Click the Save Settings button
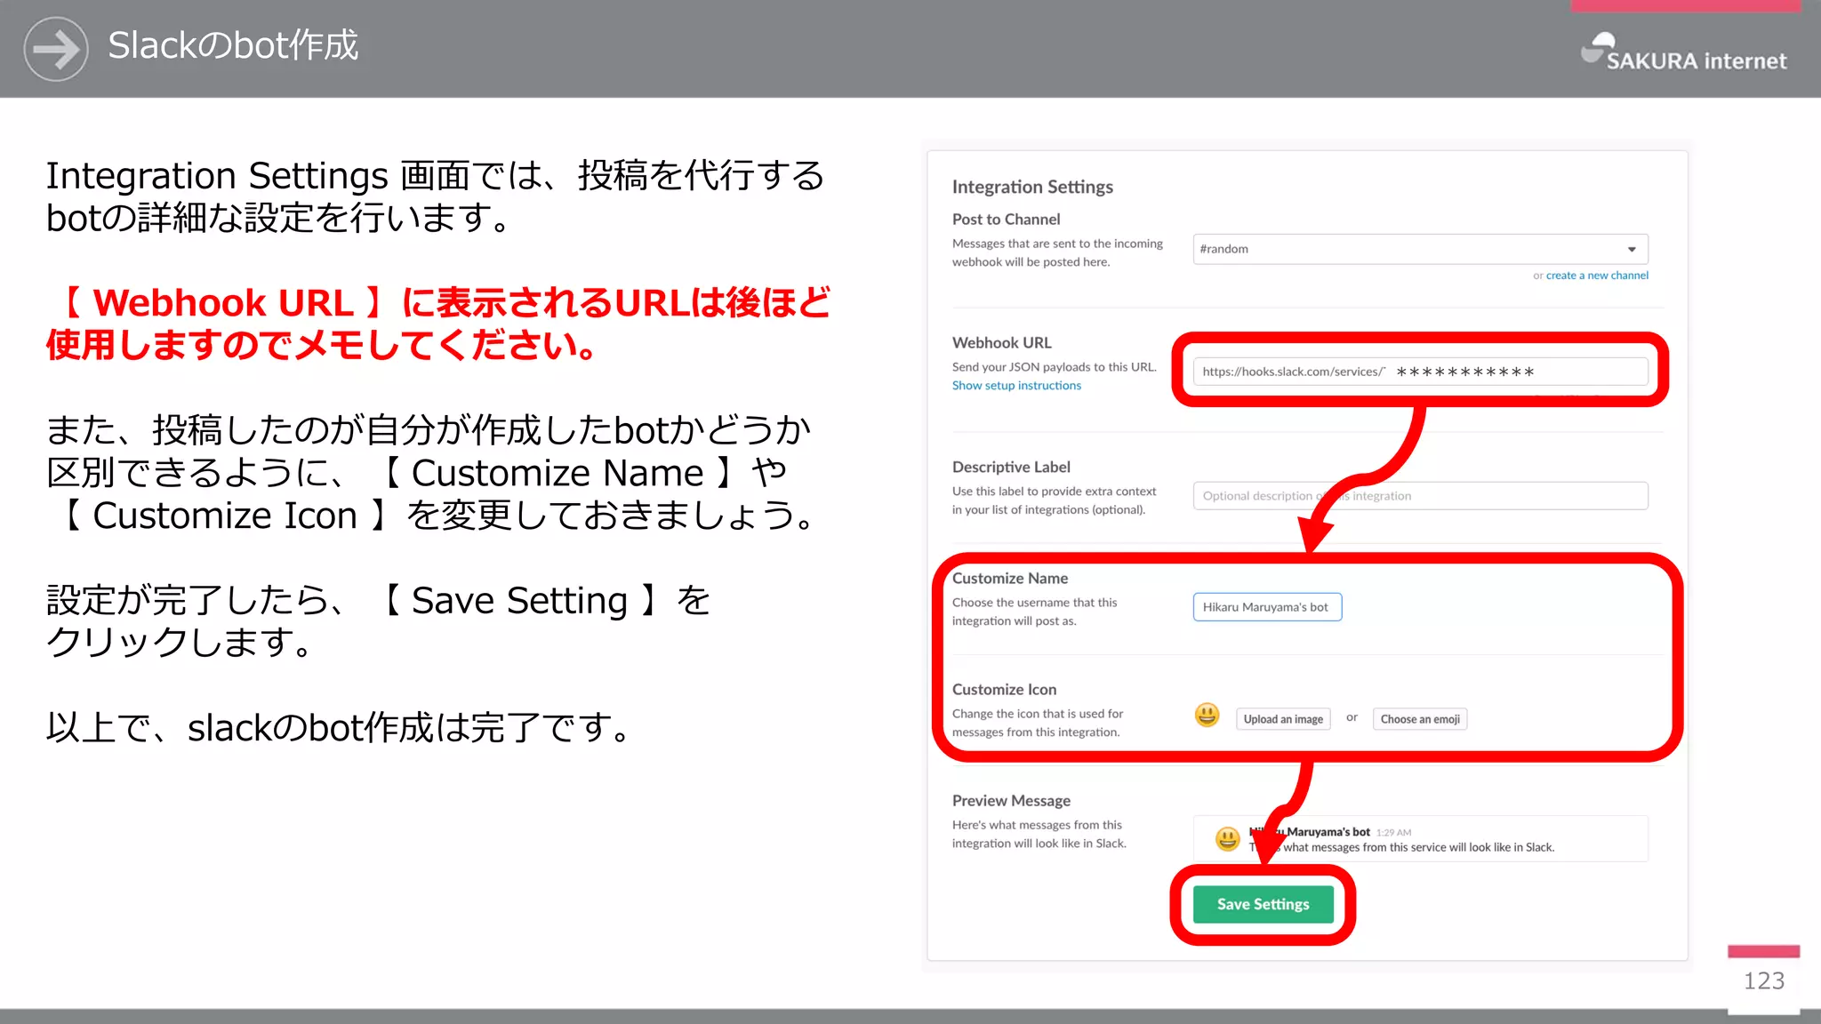This screenshot has width=1821, height=1024. click(1263, 904)
